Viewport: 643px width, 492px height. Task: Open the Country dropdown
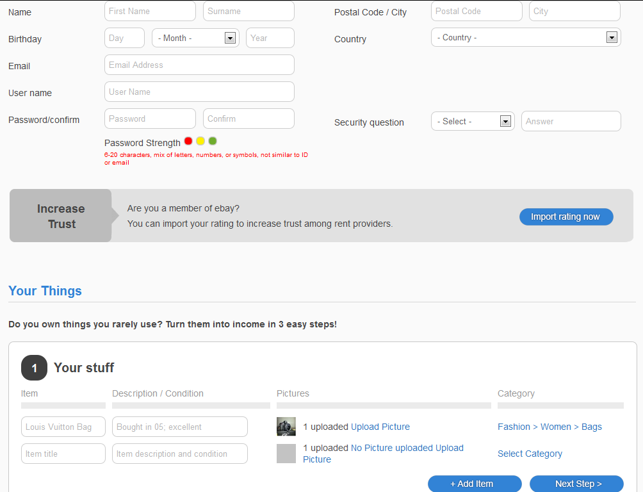(x=526, y=37)
